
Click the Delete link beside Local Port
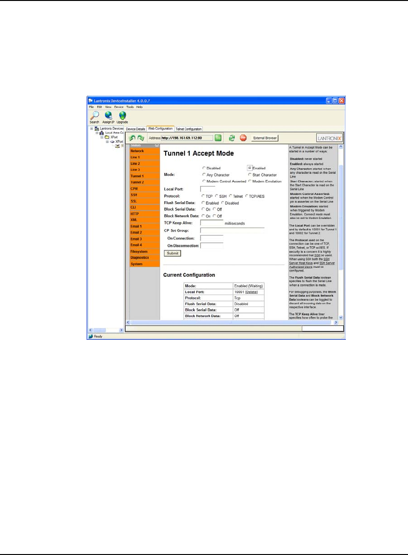coord(251,292)
